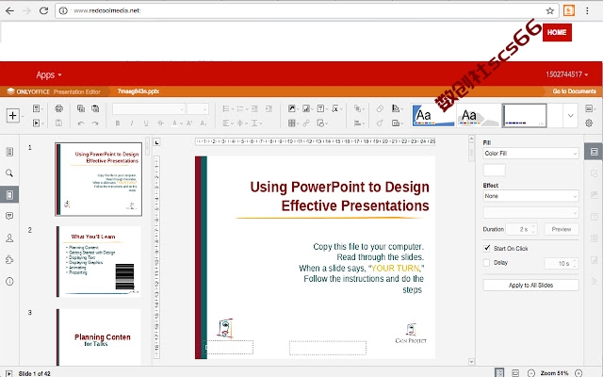The height and width of the screenshot is (377, 603).
Task: Open the numbered list dropdown
Action: tap(242, 109)
